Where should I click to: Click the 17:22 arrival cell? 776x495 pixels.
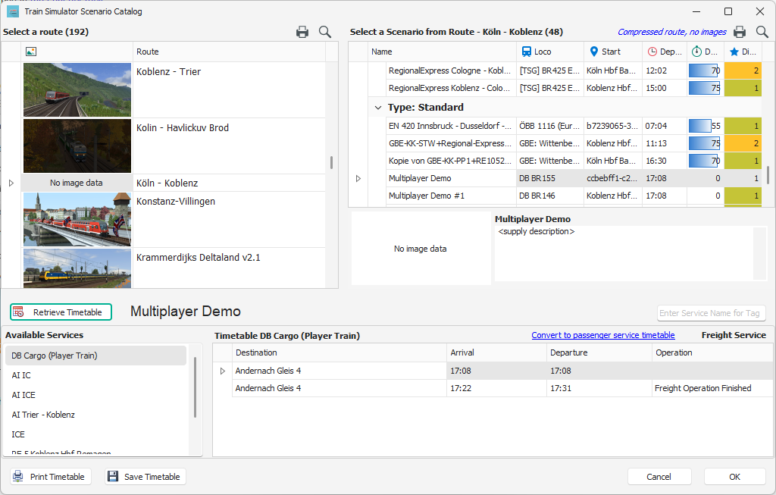[496, 388]
